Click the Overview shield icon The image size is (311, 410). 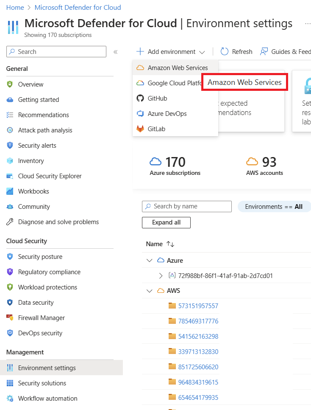click(x=10, y=84)
